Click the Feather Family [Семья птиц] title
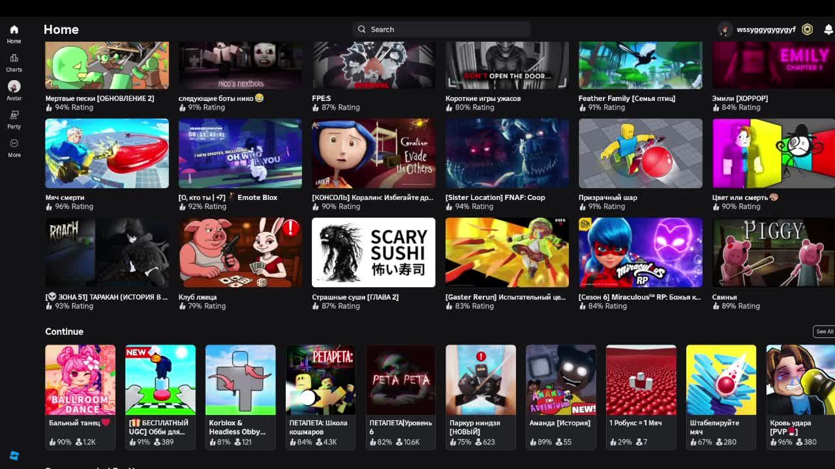 coord(627,98)
